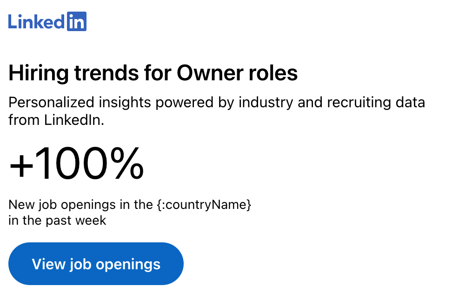The image size is (452, 299).
Task: Click the "Personalized insights" phrase in the subtitle
Action: (80, 103)
